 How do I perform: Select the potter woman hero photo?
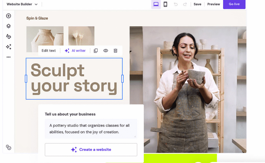click(x=188, y=90)
